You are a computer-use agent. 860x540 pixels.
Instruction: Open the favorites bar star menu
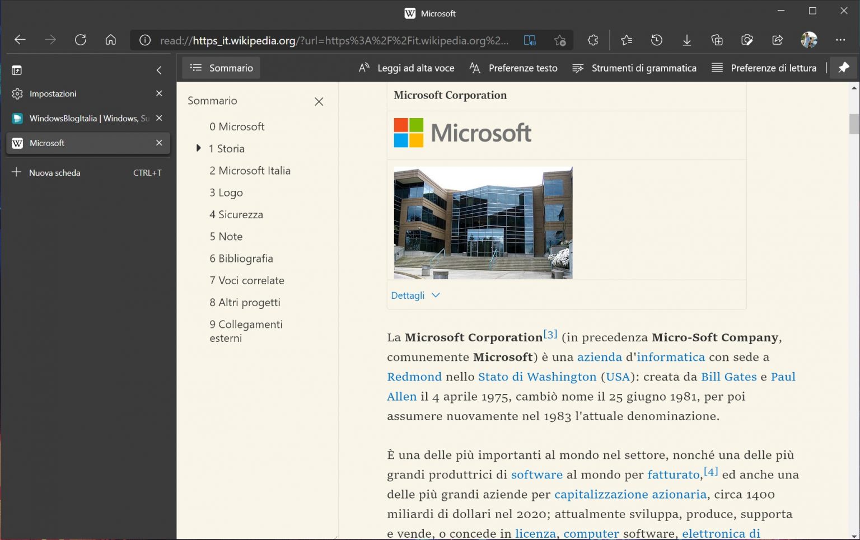[x=627, y=40]
